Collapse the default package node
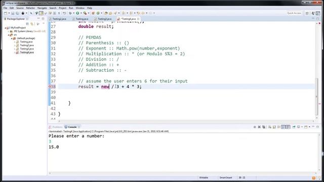Image resolution: width=324 pixels, height=182 pixels. tap(12, 38)
